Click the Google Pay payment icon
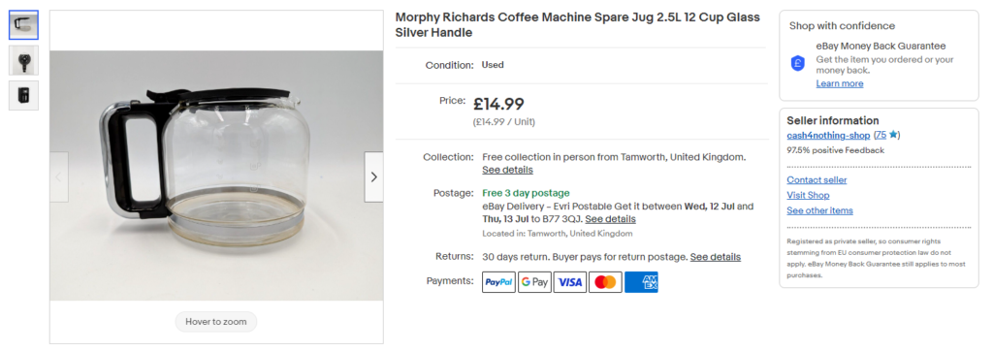Image resolution: width=993 pixels, height=352 pixels. point(534,282)
